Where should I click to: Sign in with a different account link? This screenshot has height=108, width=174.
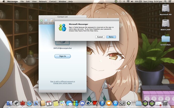[x=63, y=82]
